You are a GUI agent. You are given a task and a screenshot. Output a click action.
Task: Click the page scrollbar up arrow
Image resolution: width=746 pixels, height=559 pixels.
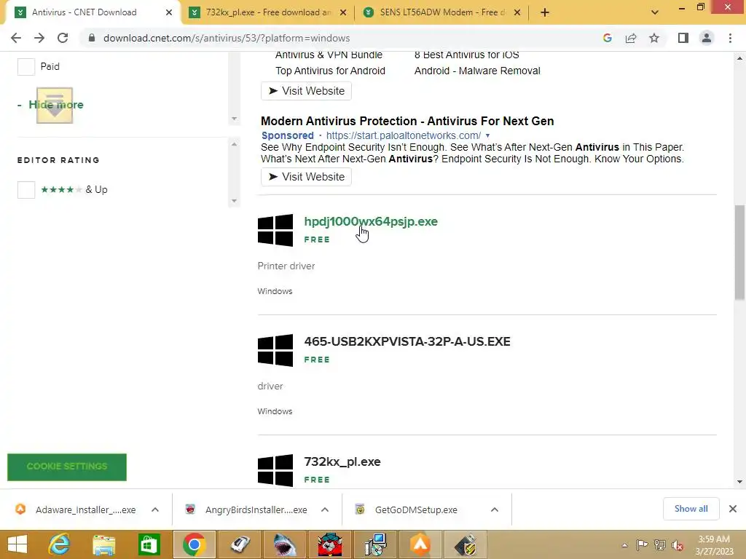(x=739, y=58)
